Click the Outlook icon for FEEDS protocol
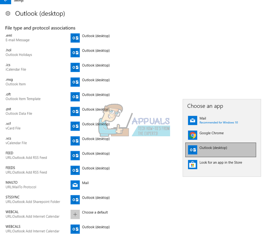The image size is (268, 240). coord(75,170)
